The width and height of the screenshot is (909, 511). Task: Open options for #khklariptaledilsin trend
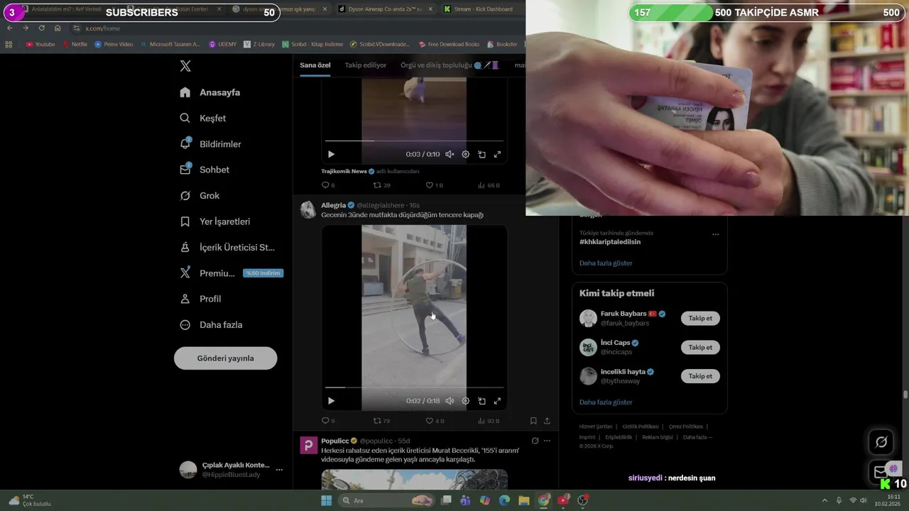[715, 234]
